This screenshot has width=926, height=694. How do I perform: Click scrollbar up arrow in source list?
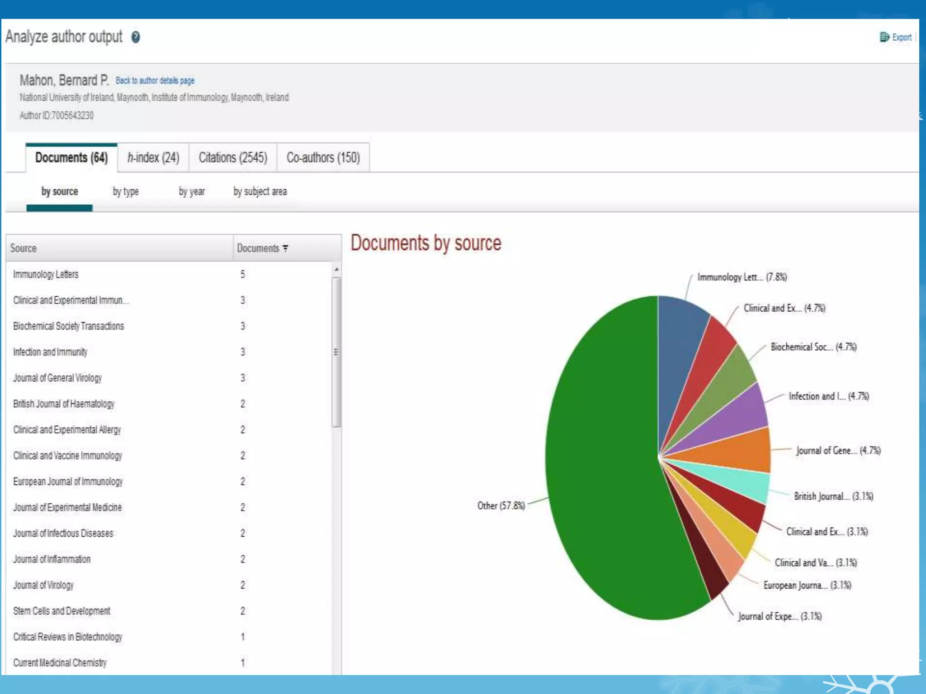point(336,270)
